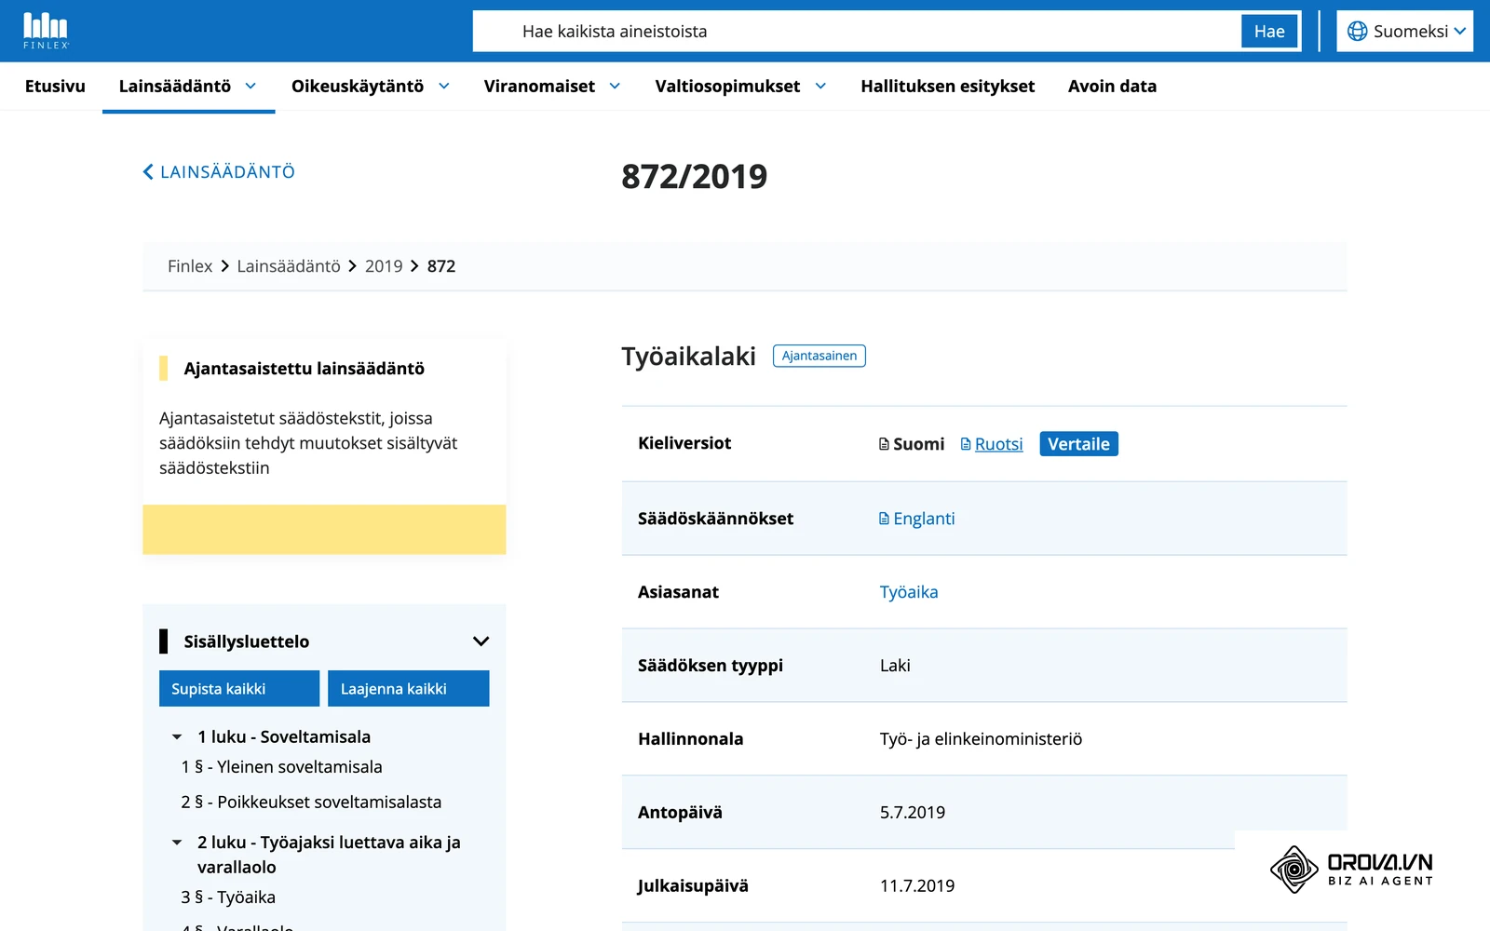1490x931 pixels.
Task: Open 1 § - Yleinen soveltamisala
Action: coord(281,767)
